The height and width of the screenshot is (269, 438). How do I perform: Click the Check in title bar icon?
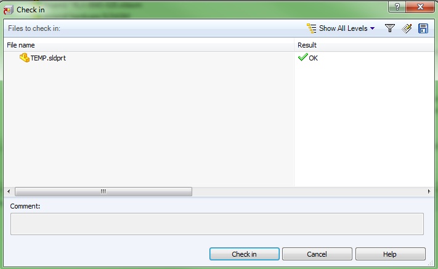[x=8, y=10]
